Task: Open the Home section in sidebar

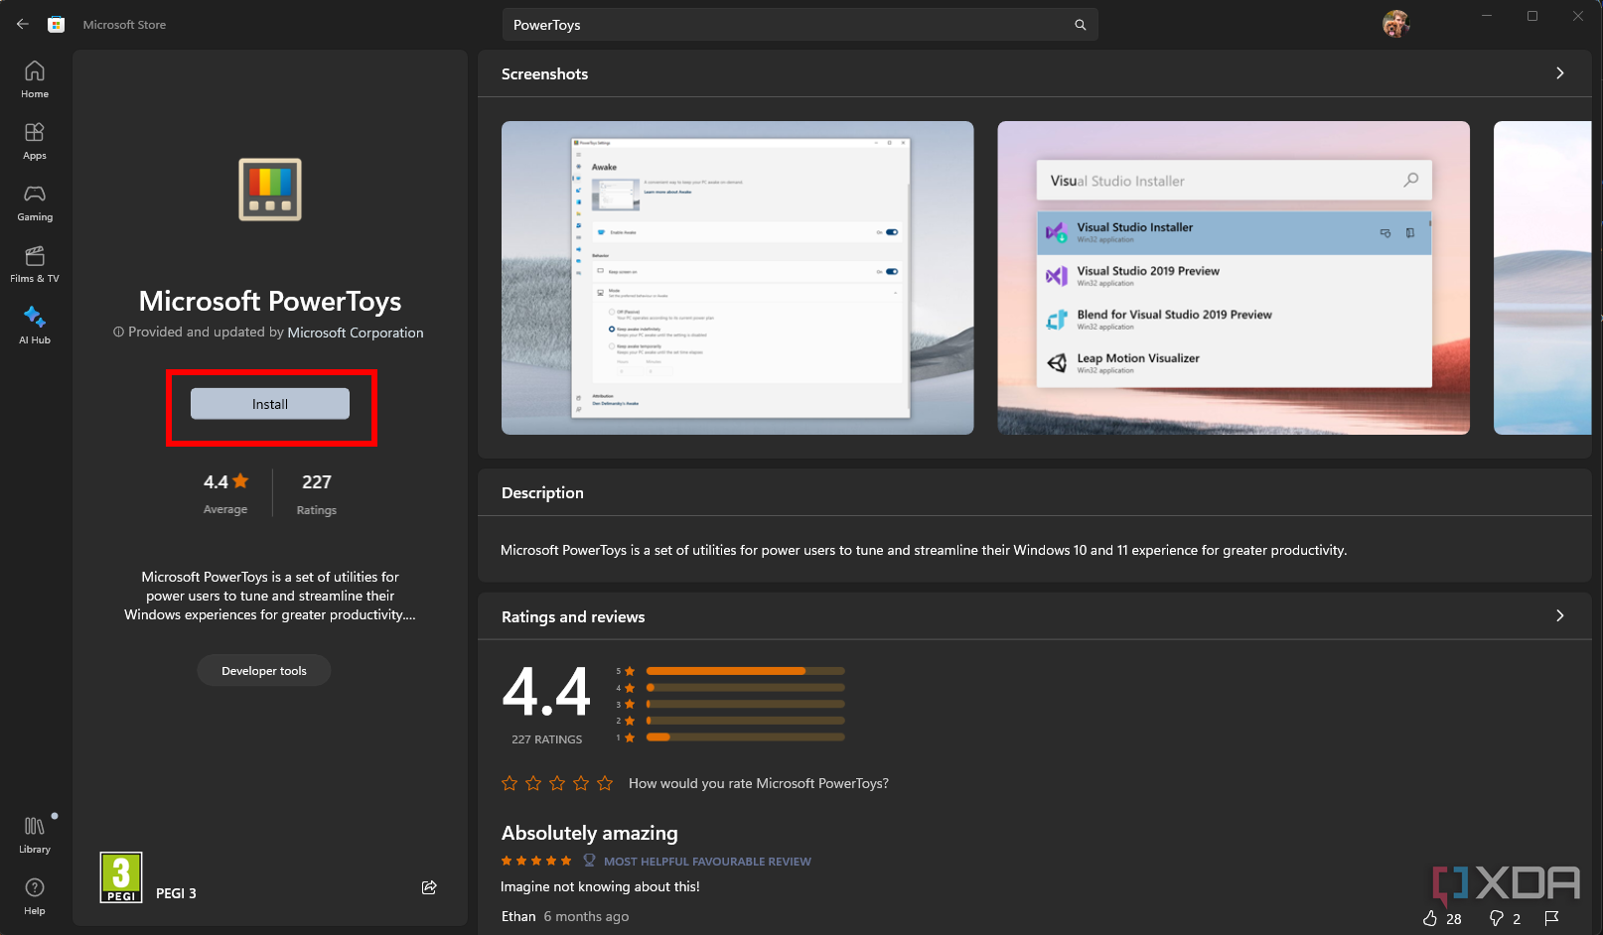Action: 35,79
